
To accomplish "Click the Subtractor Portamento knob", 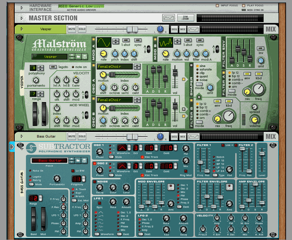I will pos(57,179).
